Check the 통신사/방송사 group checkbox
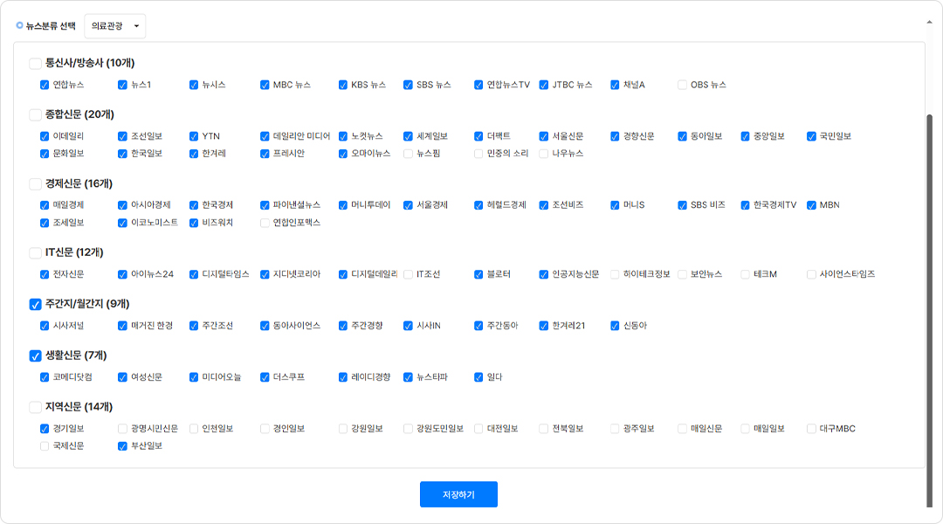This screenshot has height=524, width=943. point(35,63)
